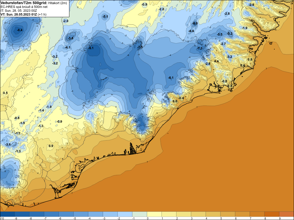Pick the legend swatch between -6 and -5
This screenshot has height=220, width=294.
66,214
